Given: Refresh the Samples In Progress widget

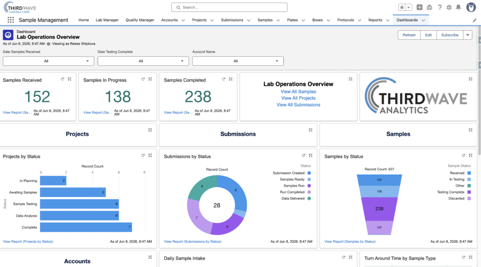Looking at the screenshot, I should click(x=143, y=79).
